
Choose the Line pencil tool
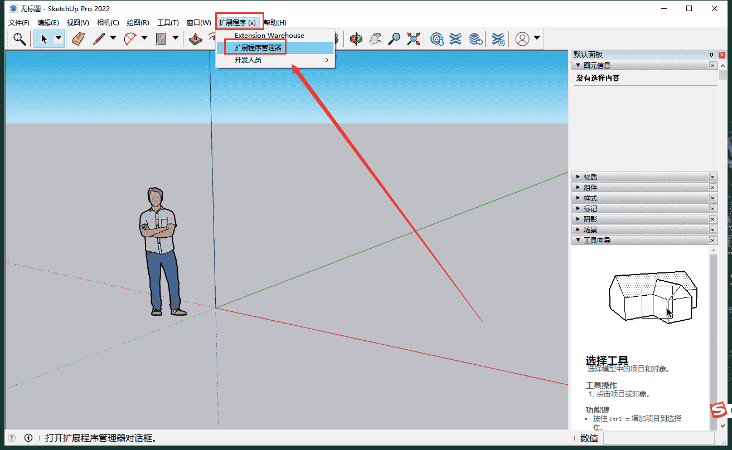coord(99,39)
